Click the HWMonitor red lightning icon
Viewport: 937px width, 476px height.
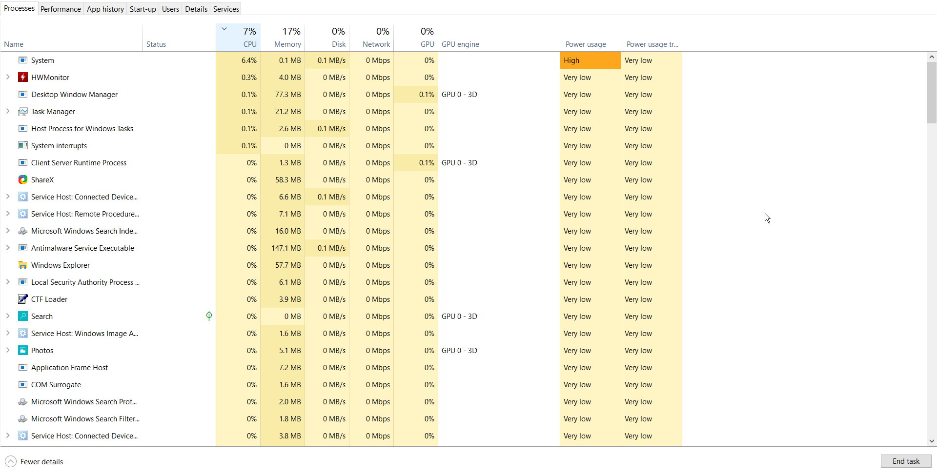pos(23,77)
